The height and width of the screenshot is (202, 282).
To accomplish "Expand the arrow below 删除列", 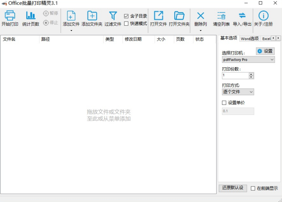I will (200, 30).
